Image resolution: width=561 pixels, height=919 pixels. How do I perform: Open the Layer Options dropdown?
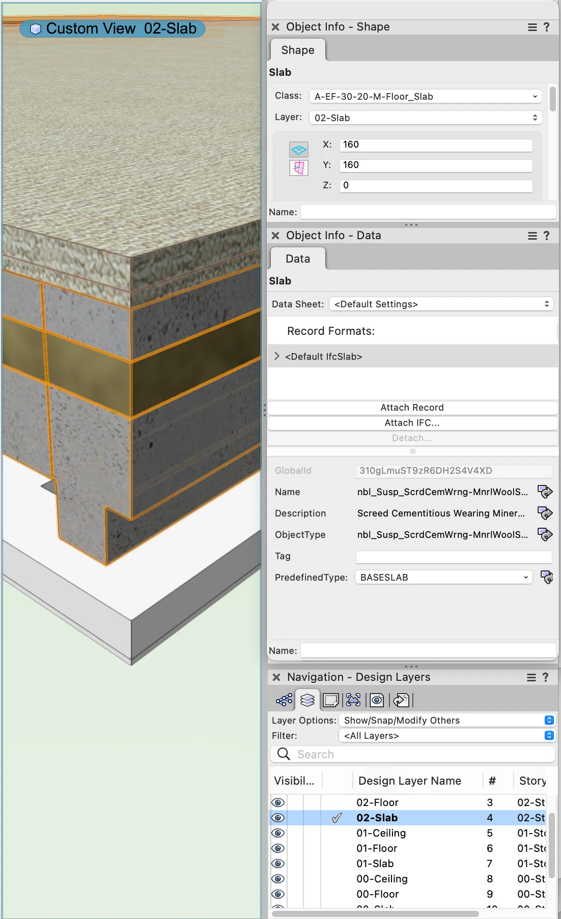(x=446, y=720)
